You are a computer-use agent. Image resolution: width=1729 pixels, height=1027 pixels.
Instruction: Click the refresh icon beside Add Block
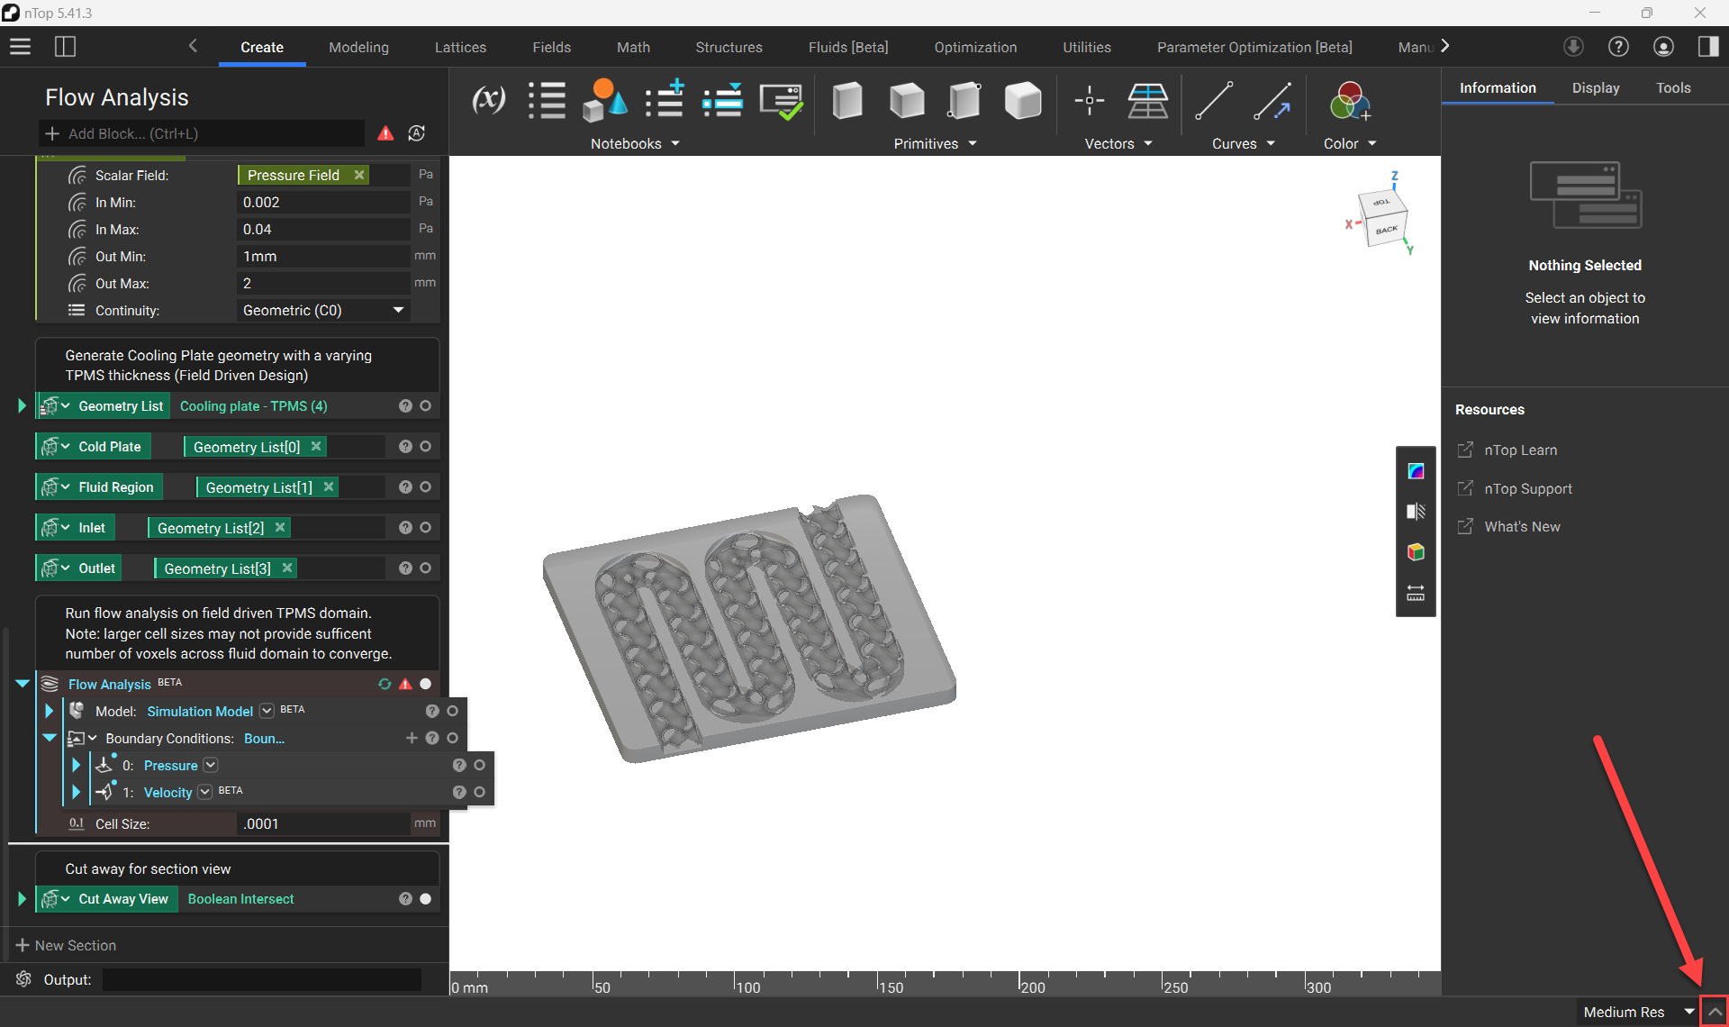(x=416, y=133)
